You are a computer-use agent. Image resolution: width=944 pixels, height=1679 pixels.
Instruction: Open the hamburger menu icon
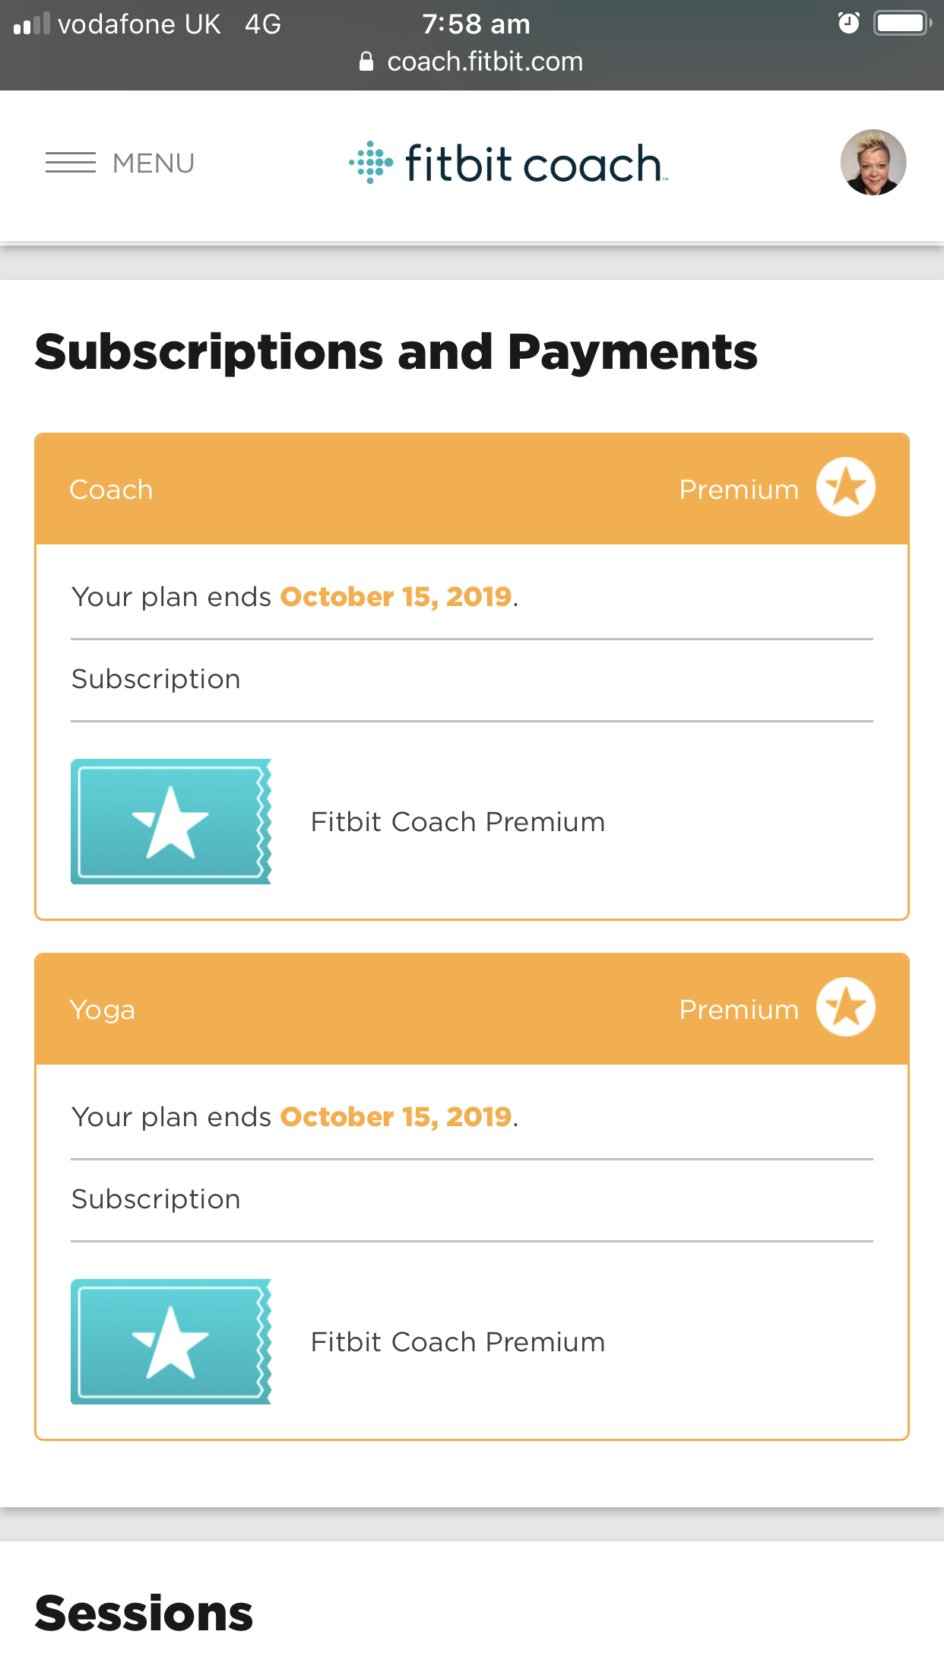tap(70, 163)
